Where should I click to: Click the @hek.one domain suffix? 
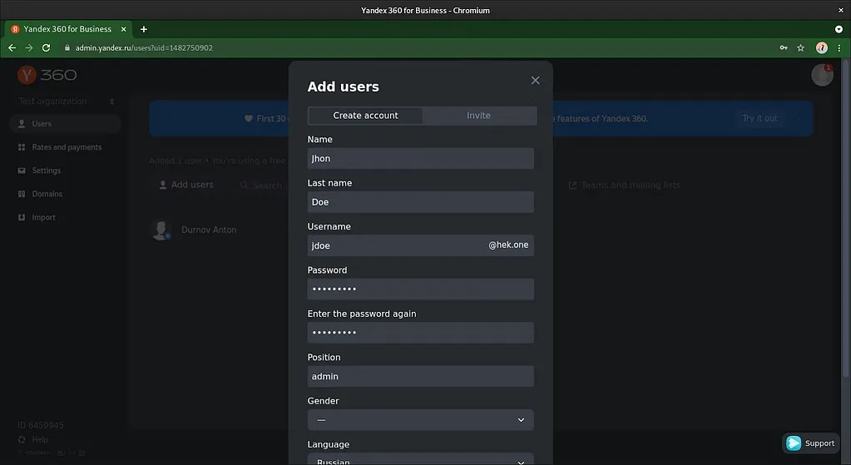tap(508, 245)
